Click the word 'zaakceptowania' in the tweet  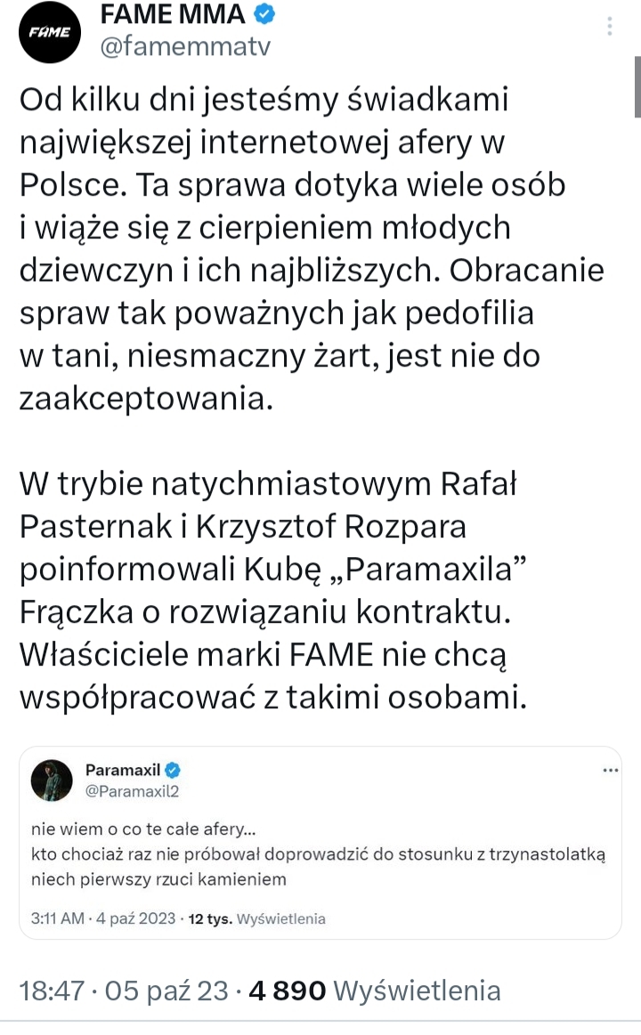(x=143, y=399)
